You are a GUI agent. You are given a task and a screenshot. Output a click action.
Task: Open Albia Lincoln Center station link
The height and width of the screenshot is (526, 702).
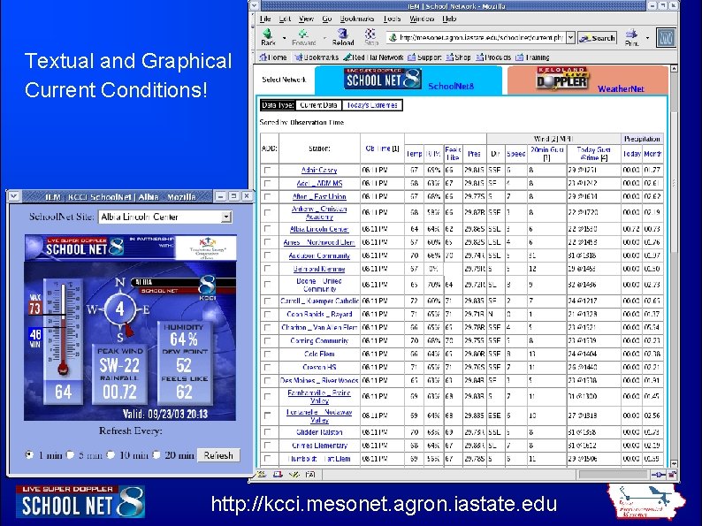(319, 229)
